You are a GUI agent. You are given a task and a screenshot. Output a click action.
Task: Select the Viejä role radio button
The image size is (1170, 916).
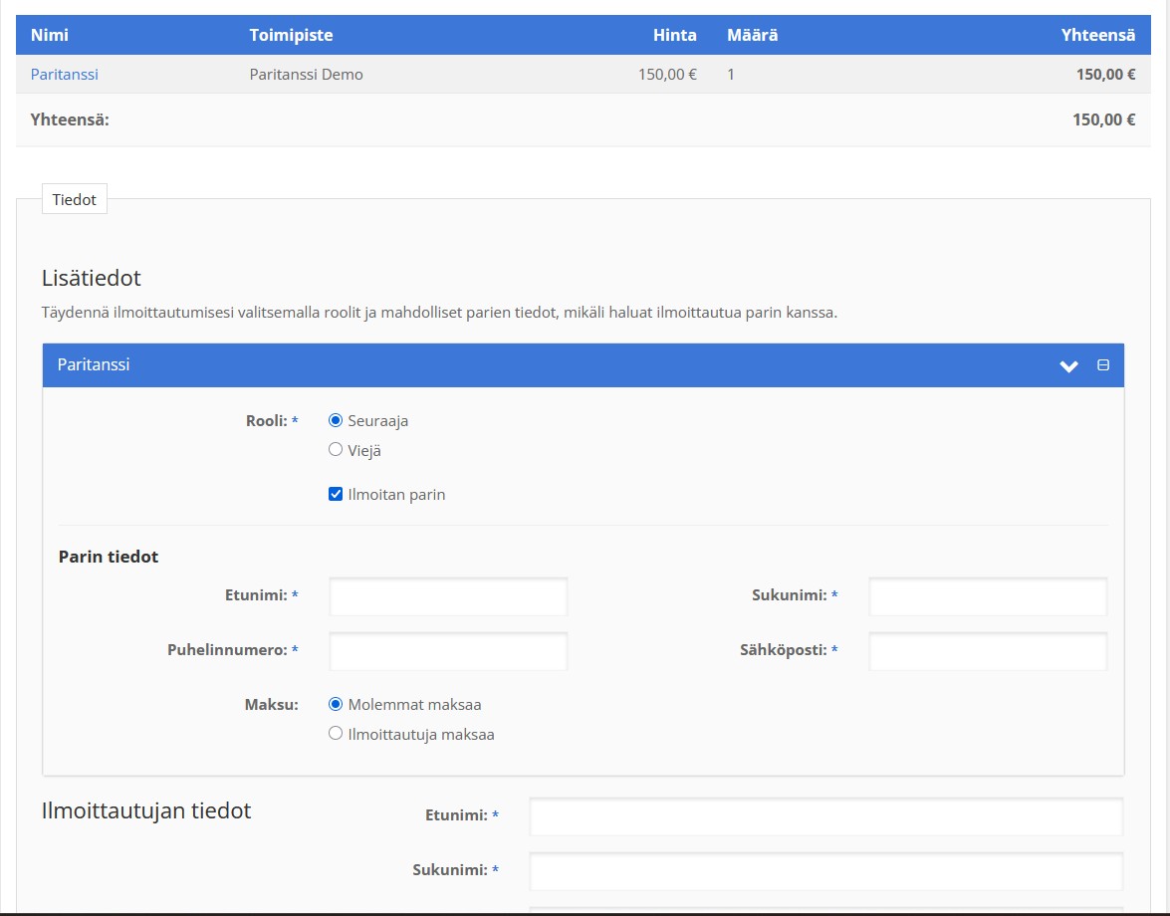336,450
